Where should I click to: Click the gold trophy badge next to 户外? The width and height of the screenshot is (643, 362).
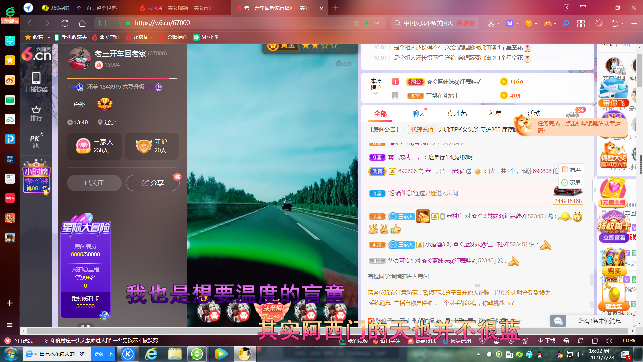105,104
